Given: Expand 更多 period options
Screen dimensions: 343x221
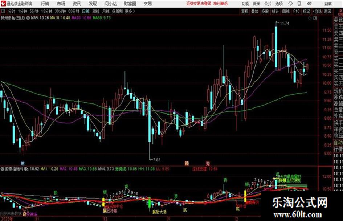Looking at the screenshot, I should coord(130,11).
